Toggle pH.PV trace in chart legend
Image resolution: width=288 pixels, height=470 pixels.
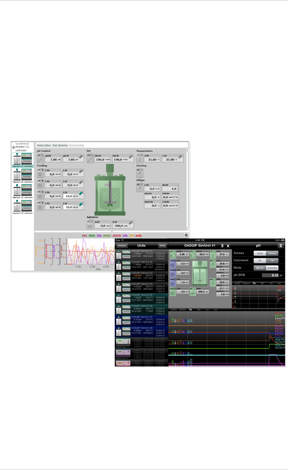[139, 235]
